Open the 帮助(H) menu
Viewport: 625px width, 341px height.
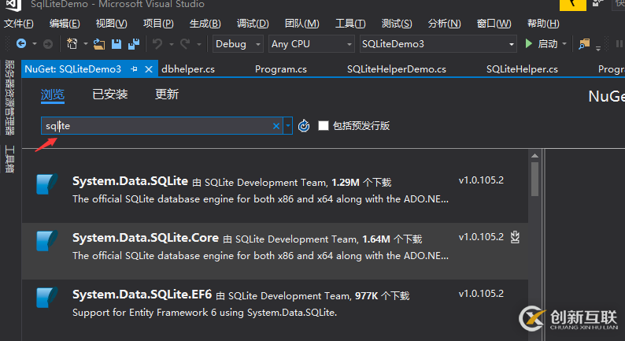click(x=543, y=24)
